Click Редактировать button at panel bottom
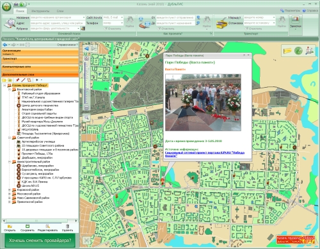The width and height of the screenshot is (320, 249). (x=47, y=228)
